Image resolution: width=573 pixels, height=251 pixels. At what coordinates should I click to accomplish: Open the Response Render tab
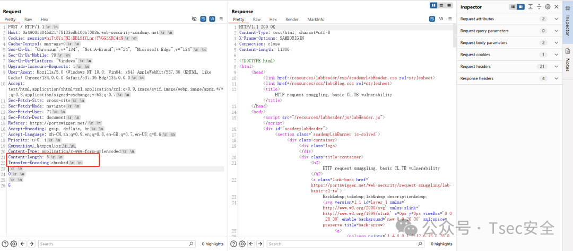point(292,20)
